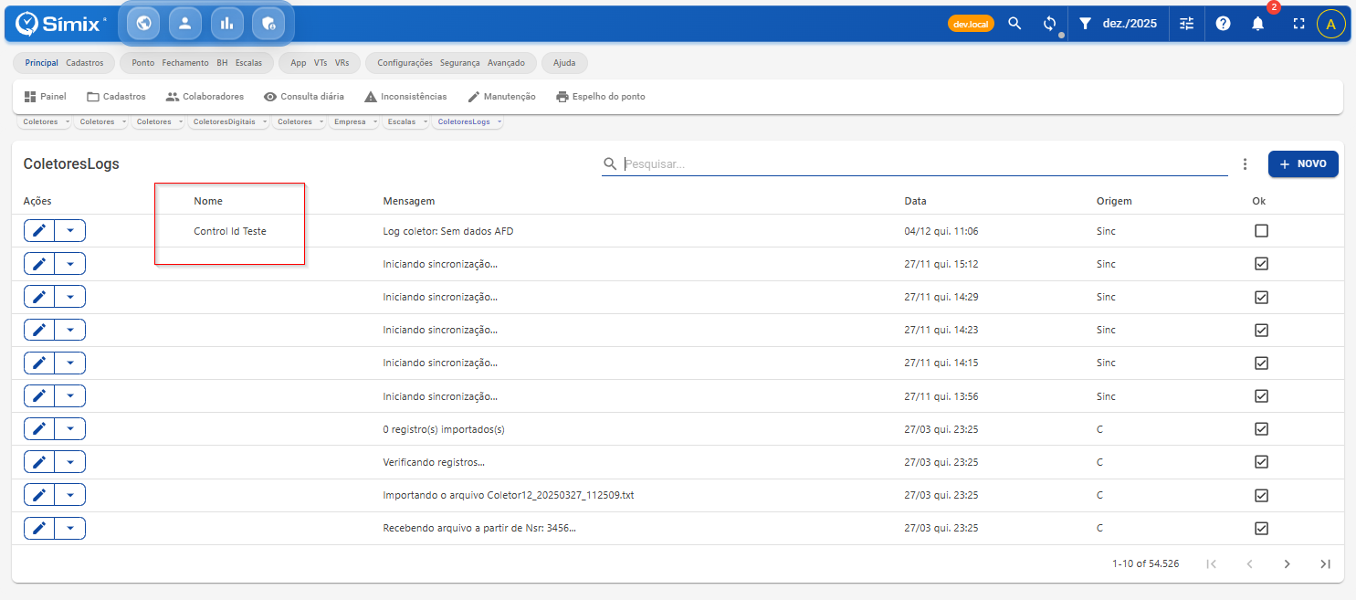Edit the '0 registro(s) importados(s)' row
This screenshot has height=600, width=1356.
pos(39,428)
